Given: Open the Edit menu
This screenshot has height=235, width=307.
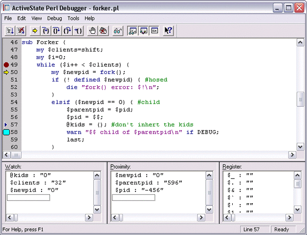Looking at the screenshot, I should click(x=22, y=18).
